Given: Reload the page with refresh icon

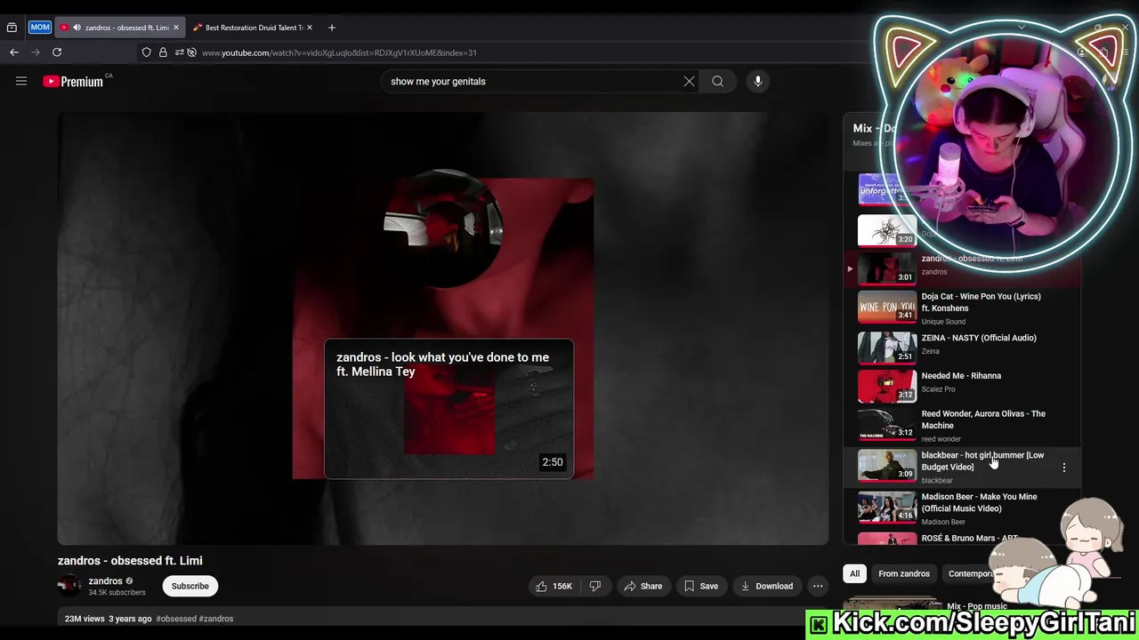Looking at the screenshot, I should (x=57, y=52).
